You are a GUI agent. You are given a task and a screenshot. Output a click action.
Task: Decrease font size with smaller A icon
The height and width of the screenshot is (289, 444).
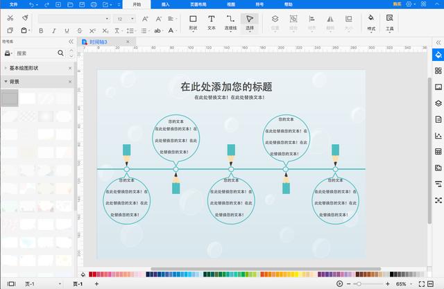click(x=159, y=19)
